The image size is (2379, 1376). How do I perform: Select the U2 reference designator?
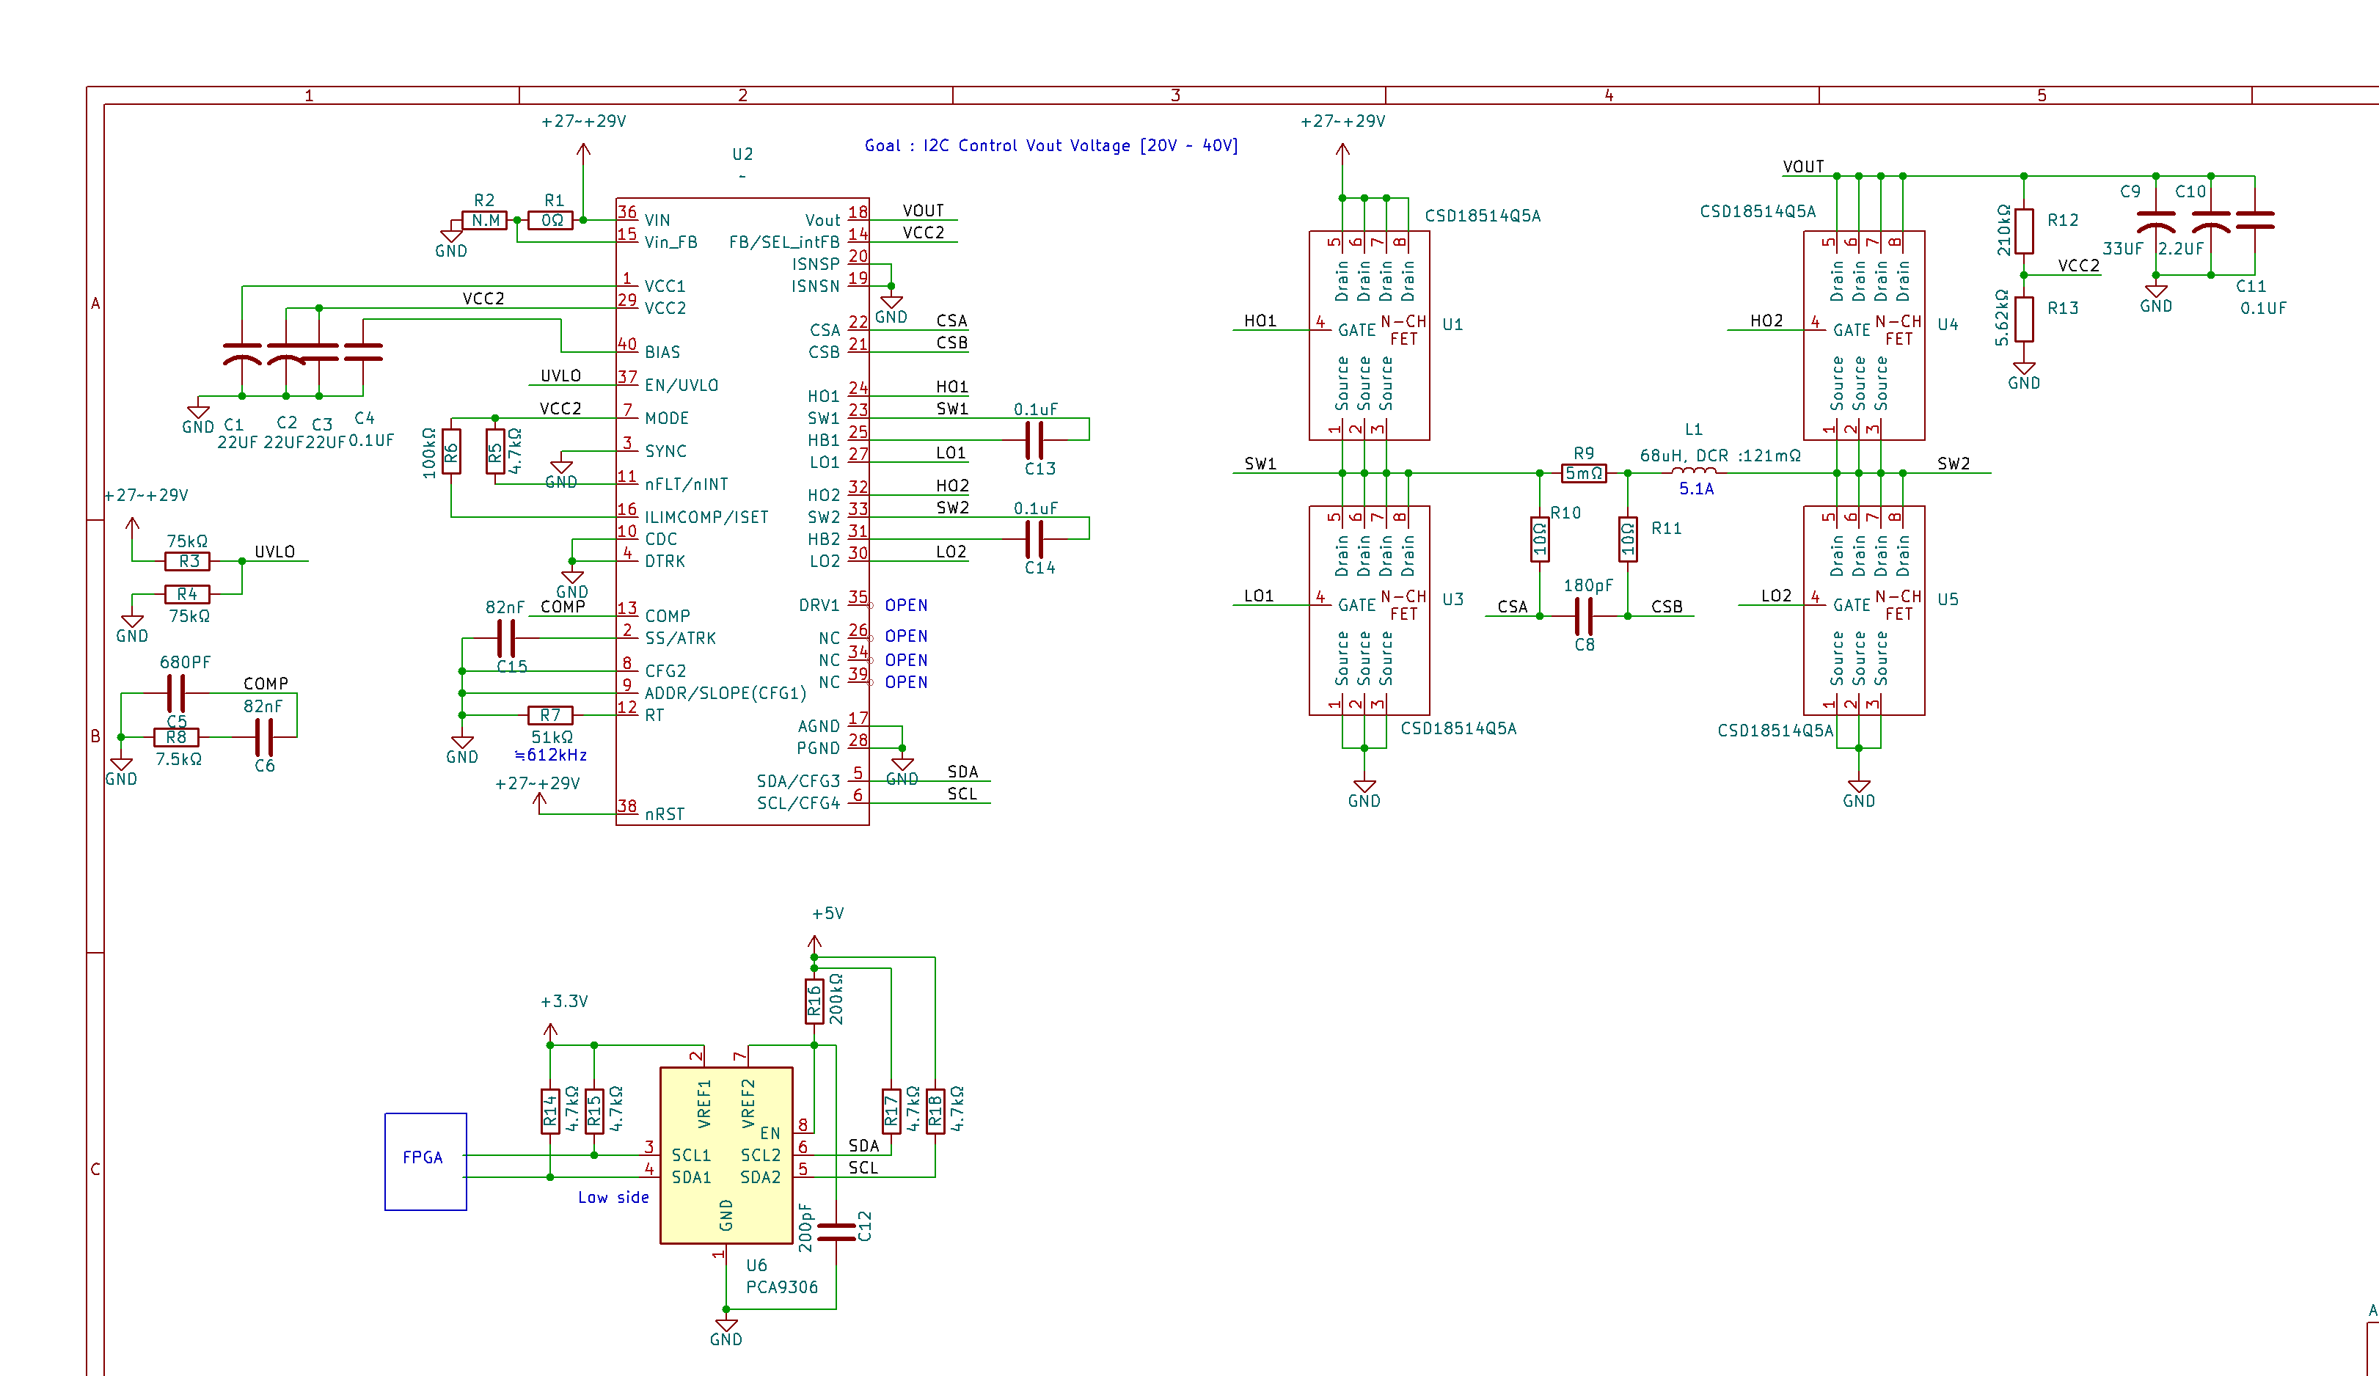click(742, 154)
